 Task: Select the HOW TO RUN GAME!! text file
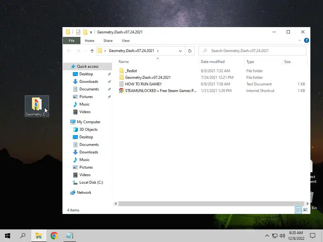pyautogui.click(x=143, y=84)
